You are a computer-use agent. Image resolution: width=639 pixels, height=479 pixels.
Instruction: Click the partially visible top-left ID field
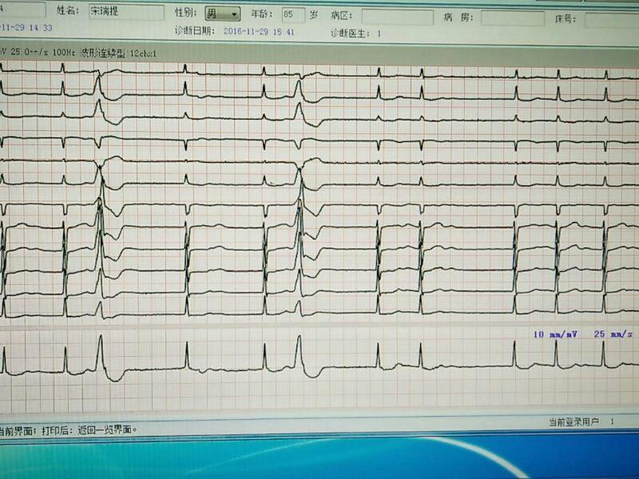tap(22, 10)
